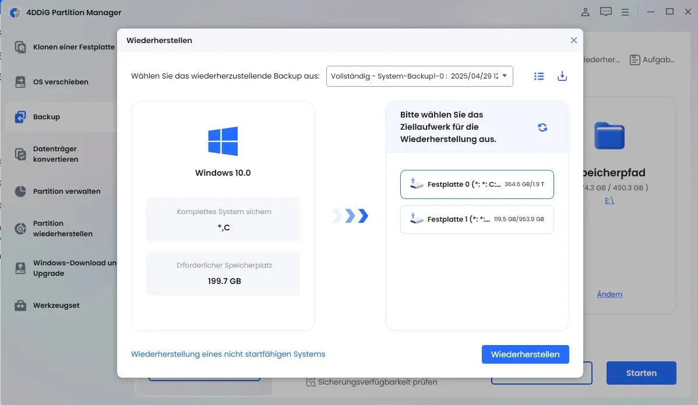Click the Backup sidebar icon
The height and width of the screenshot is (405, 698).
pyautogui.click(x=20, y=117)
